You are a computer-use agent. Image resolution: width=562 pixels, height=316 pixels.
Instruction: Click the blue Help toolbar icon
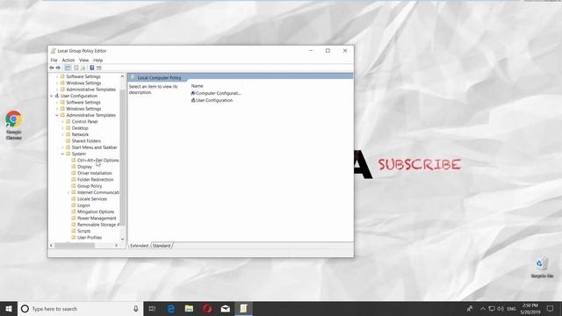pyautogui.click(x=91, y=68)
